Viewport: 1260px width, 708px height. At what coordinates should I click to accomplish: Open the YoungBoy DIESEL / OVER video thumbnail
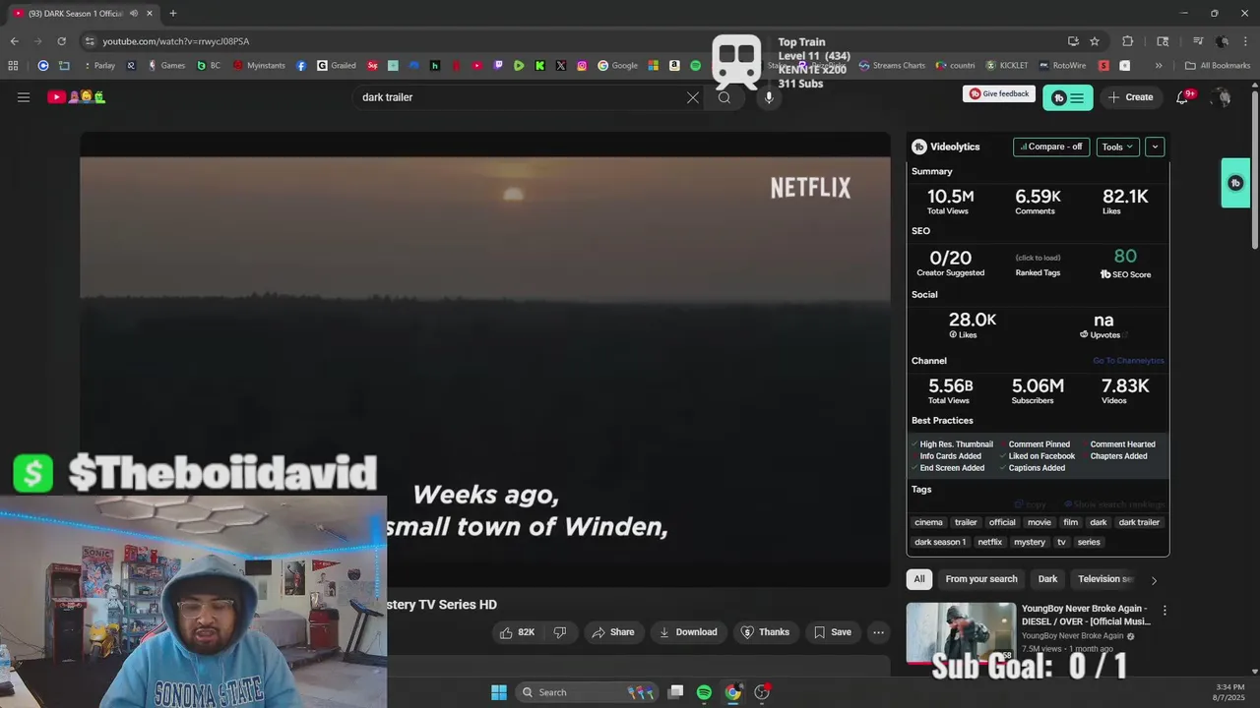961,633
